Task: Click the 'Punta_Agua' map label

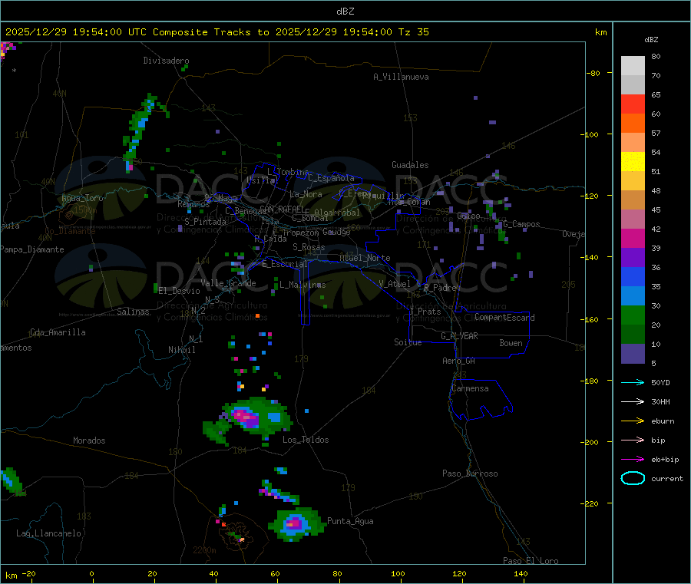Action: pyautogui.click(x=350, y=521)
